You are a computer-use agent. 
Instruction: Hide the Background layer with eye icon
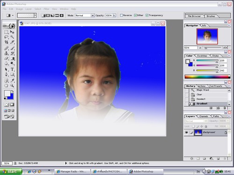tap(186, 133)
